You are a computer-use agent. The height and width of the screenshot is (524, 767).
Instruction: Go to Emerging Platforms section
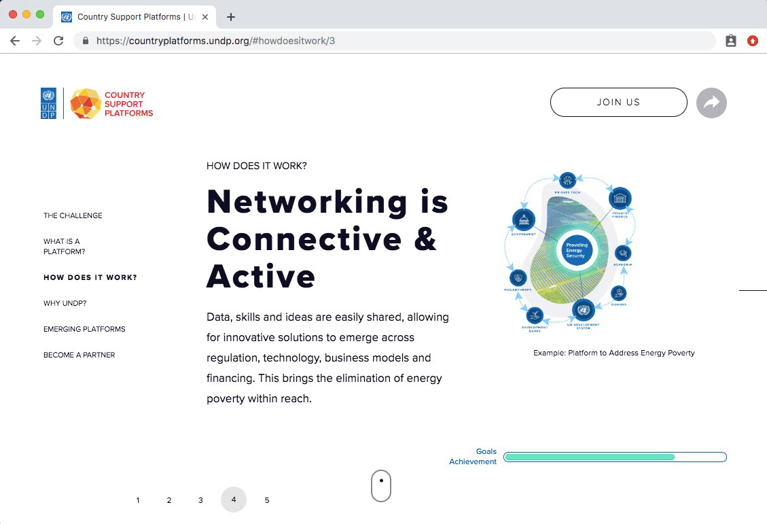(84, 329)
